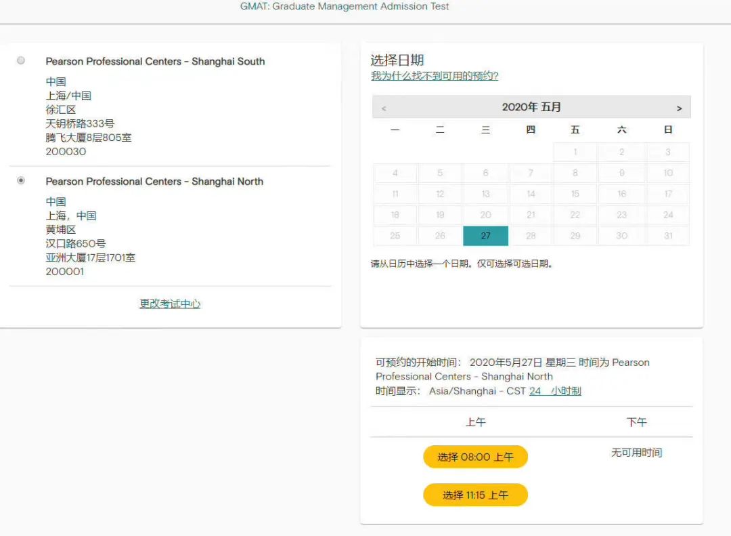Click postal code 200001

pyautogui.click(x=65, y=272)
